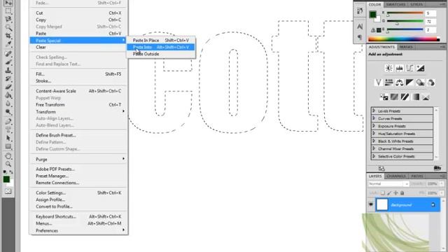Select the Lasso tool
Image resolution: width=448 pixels, height=252 pixels.
[x=8, y=20]
